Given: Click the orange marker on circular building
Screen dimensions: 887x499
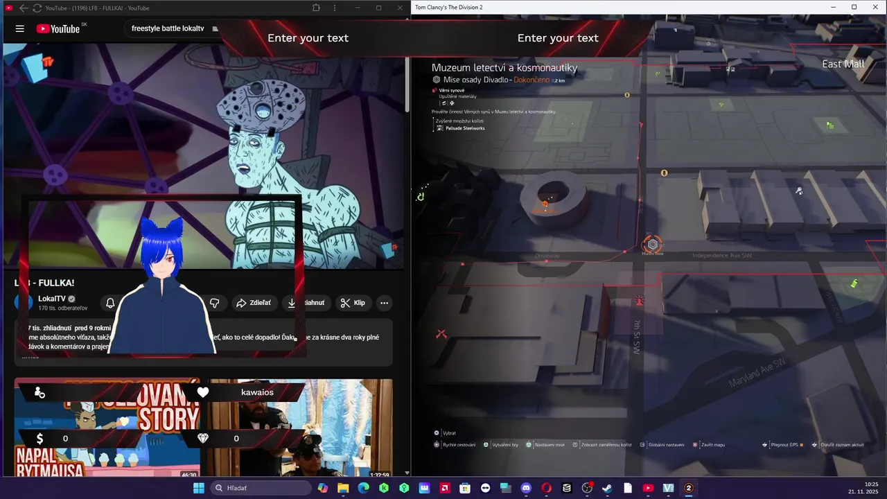Looking at the screenshot, I should [545, 204].
